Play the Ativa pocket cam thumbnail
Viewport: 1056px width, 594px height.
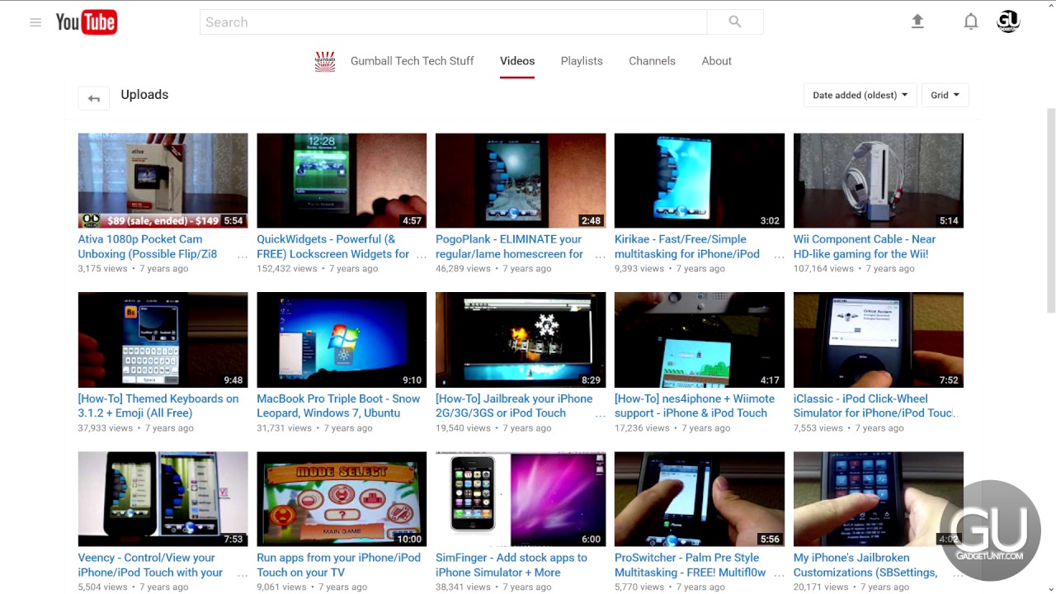[x=163, y=181]
